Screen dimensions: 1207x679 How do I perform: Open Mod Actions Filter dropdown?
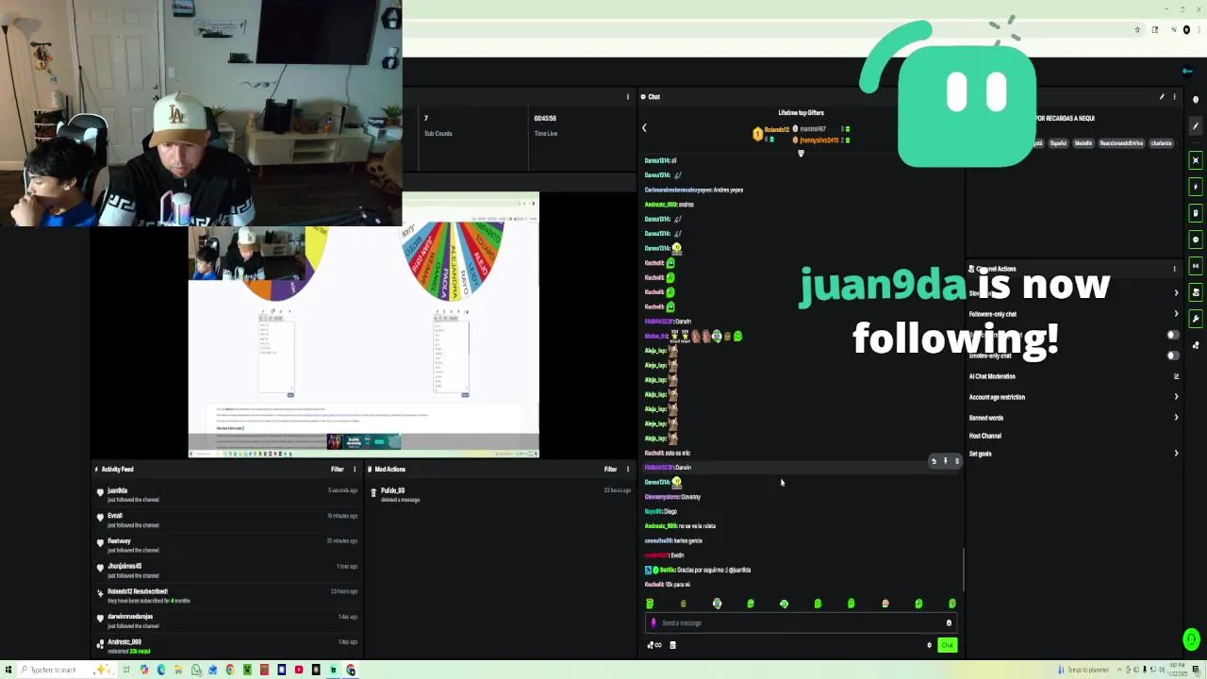pos(610,469)
